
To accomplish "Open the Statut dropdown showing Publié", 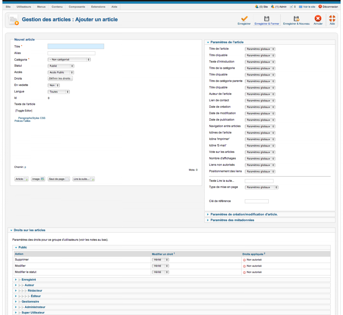I will 61,66.
